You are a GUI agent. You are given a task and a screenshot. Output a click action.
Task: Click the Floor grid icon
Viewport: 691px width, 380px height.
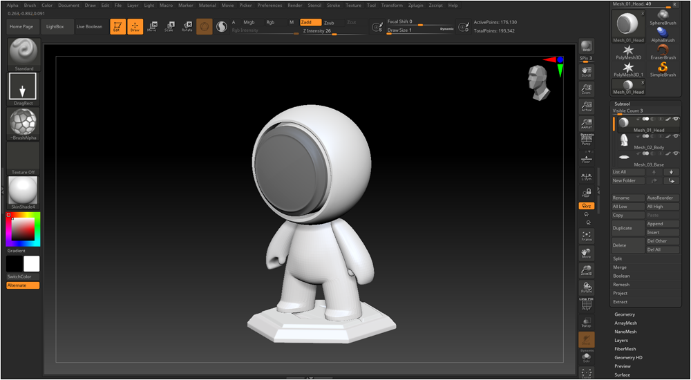pyautogui.click(x=586, y=158)
